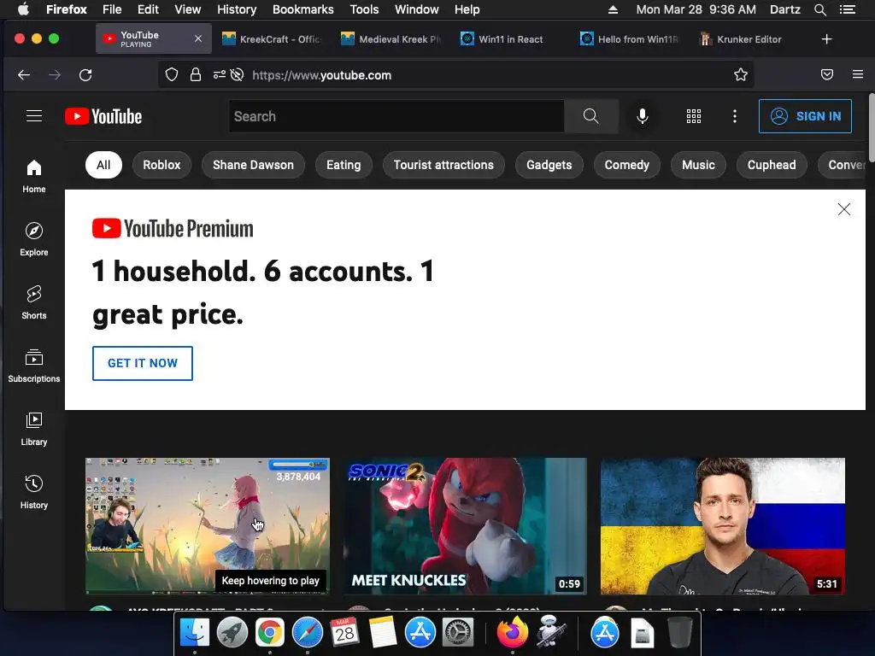Switch to the KreekCraft tab
The image size is (875, 656).
click(273, 39)
